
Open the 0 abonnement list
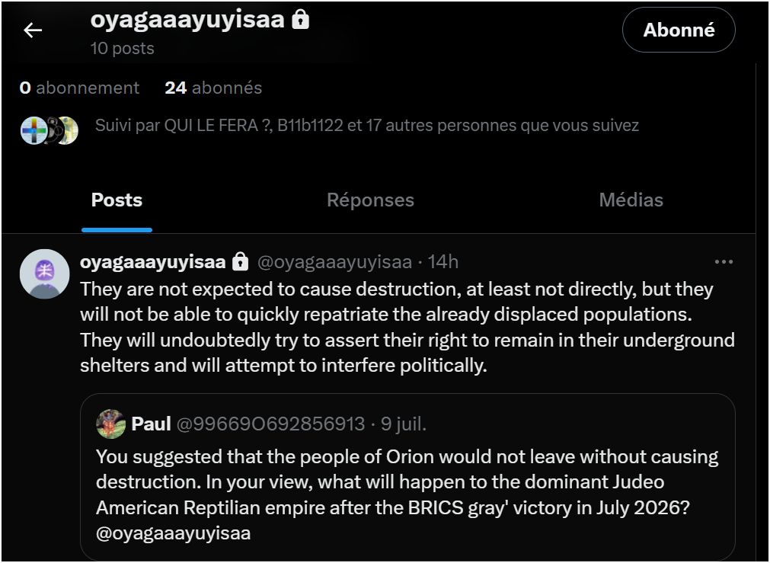79,88
